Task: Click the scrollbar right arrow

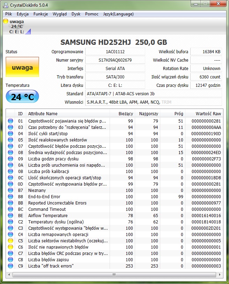Action: (x=220, y=275)
